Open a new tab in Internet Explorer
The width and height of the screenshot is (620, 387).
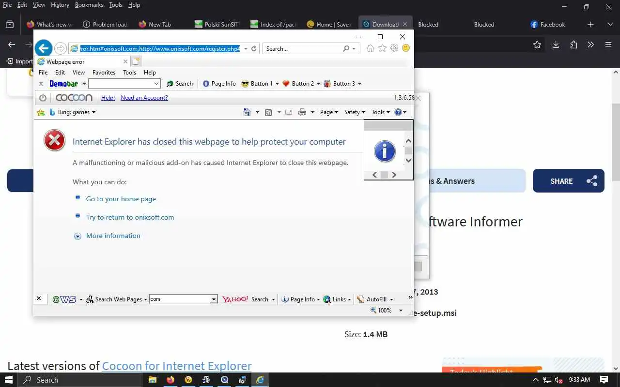click(136, 61)
